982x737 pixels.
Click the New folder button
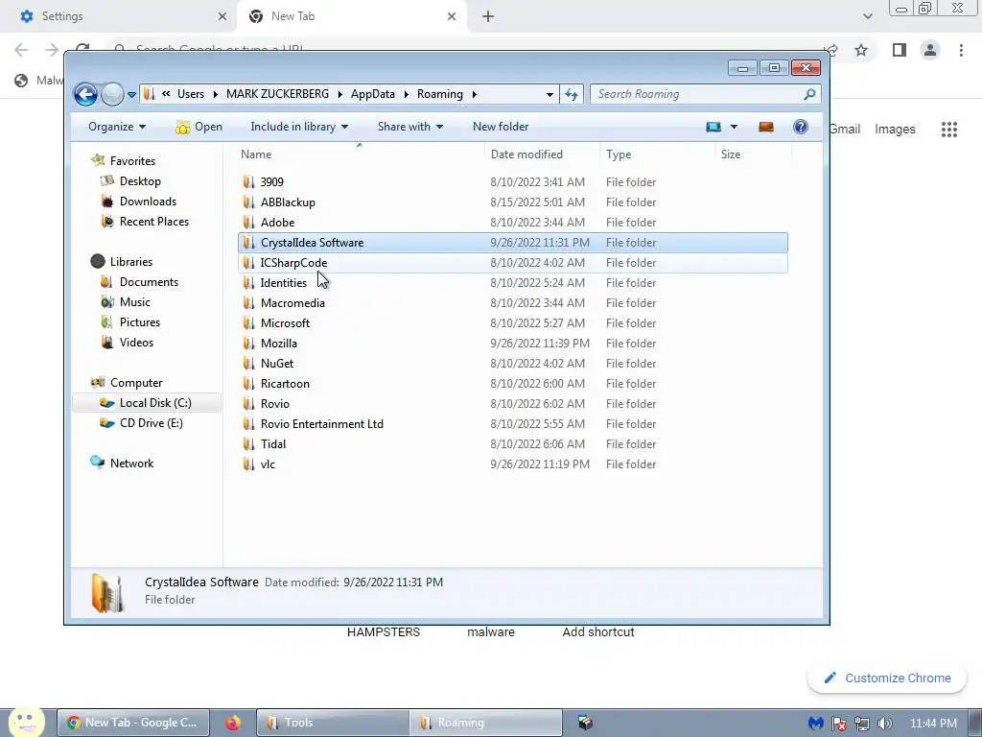501,127
